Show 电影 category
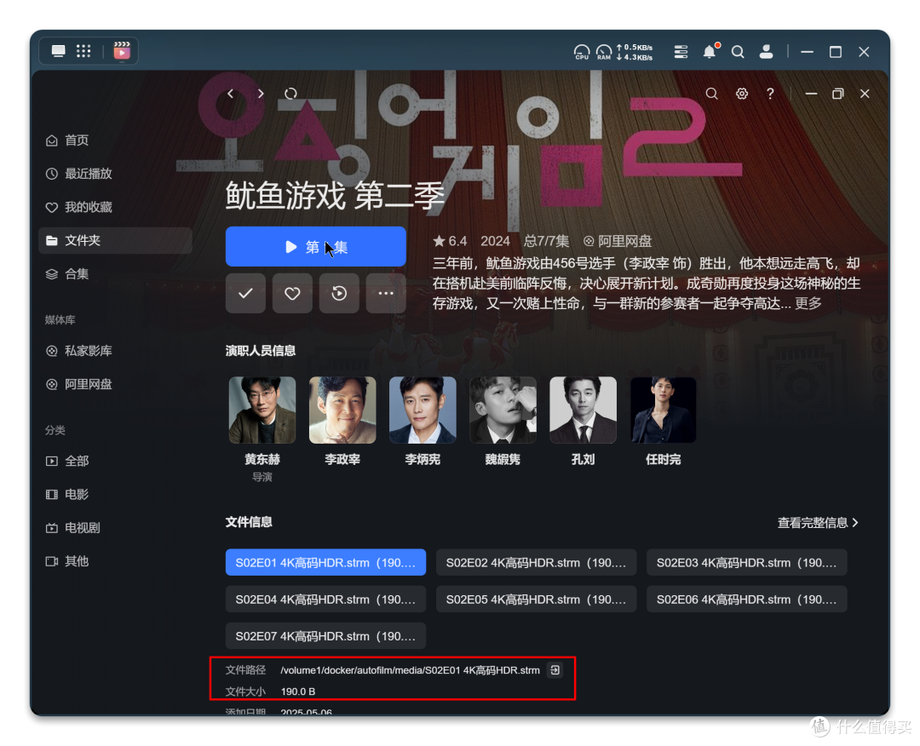Image resolution: width=920 pixels, height=746 pixels. click(115, 495)
